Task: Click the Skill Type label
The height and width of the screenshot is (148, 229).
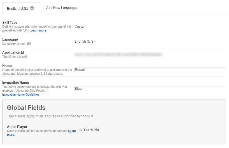Action: coord(10,23)
